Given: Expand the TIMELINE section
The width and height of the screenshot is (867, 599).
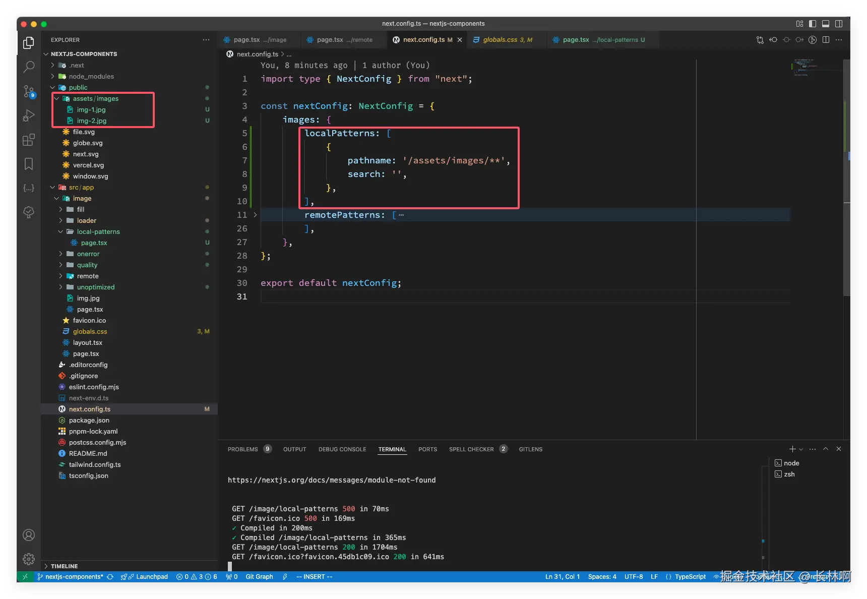Looking at the screenshot, I should pos(64,566).
